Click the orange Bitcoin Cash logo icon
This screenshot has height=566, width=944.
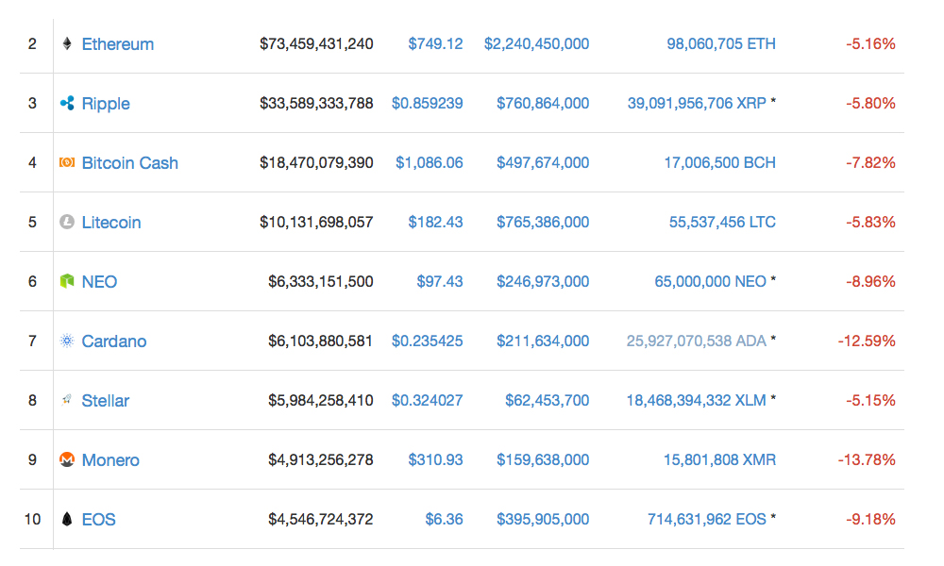(x=67, y=162)
